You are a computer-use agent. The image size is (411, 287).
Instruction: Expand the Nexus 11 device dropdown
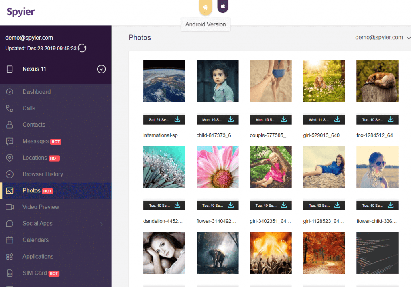[102, 69]
